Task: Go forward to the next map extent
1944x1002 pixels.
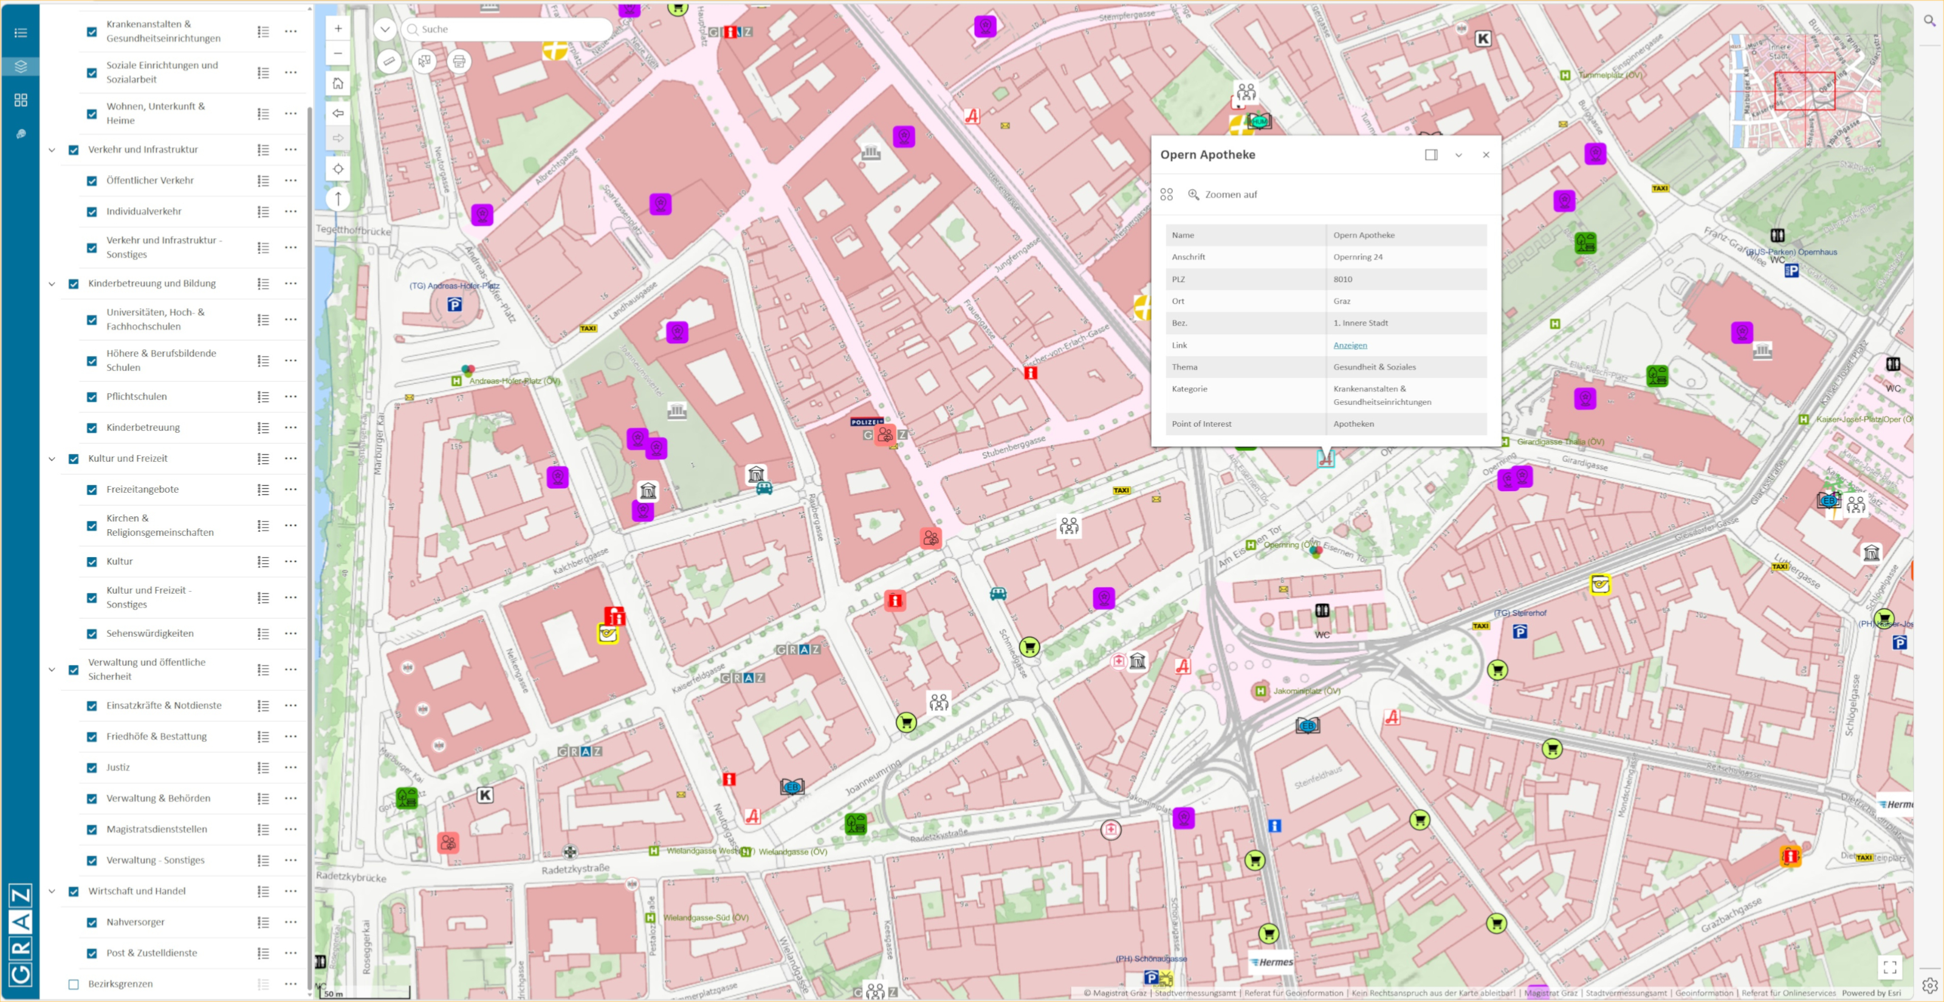Action: 338,138
